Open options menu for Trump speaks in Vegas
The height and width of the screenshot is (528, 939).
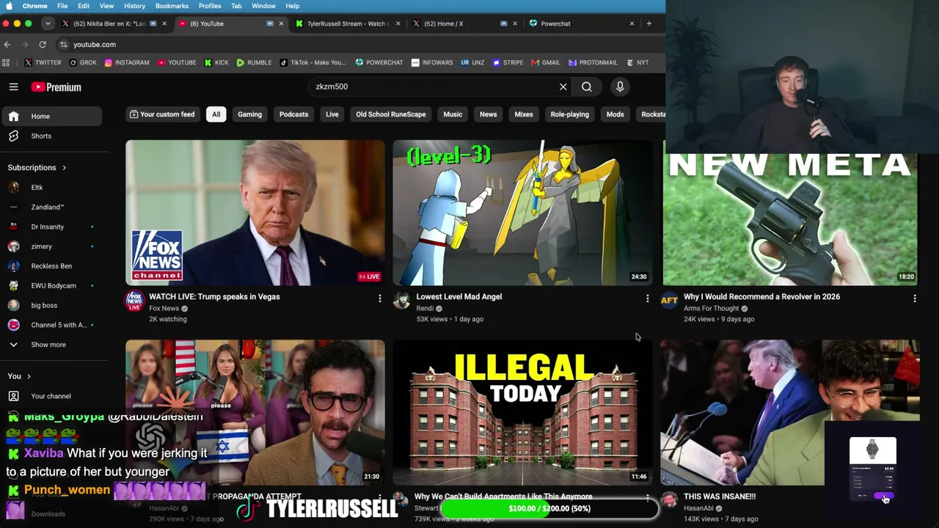click(x=379, y=298)
